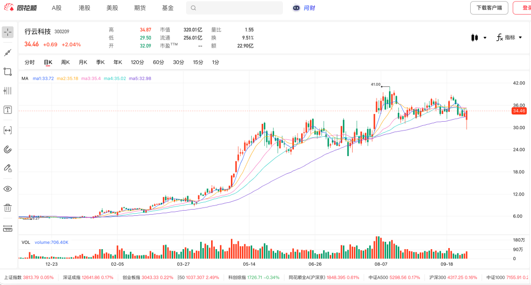Expand the candlestick style dropdown arrow
531x285 pixels.
coord(485,37)
